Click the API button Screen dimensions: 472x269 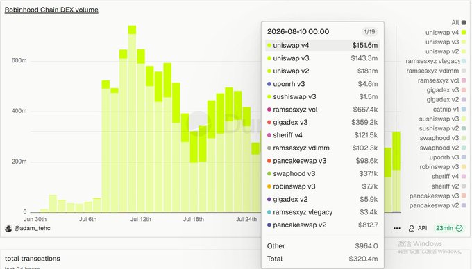(418, 228)
